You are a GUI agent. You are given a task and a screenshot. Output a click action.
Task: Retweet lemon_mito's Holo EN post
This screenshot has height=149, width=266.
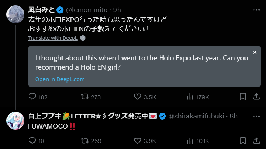85,97
